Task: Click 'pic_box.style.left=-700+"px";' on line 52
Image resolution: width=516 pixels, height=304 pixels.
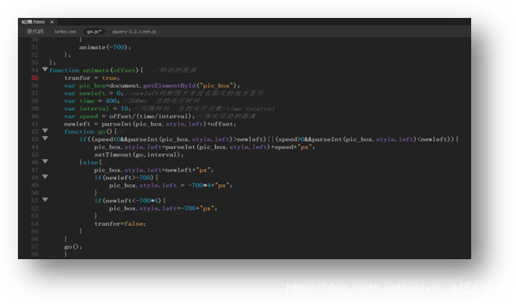Action: coord(163,209)
